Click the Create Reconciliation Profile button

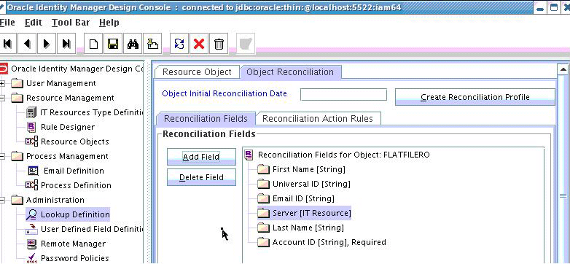[475, 97]
